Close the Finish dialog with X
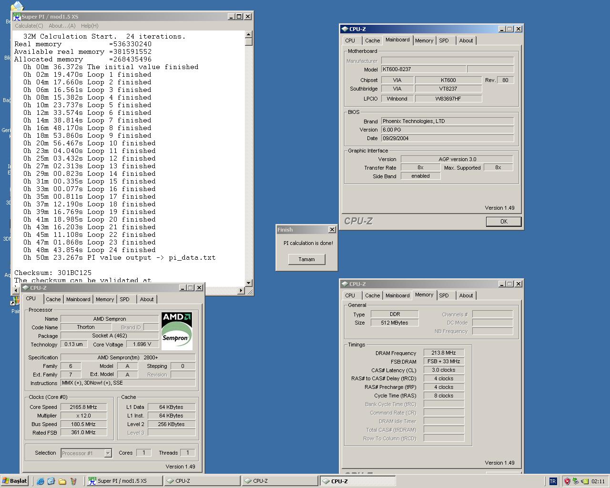 [332, 230]
